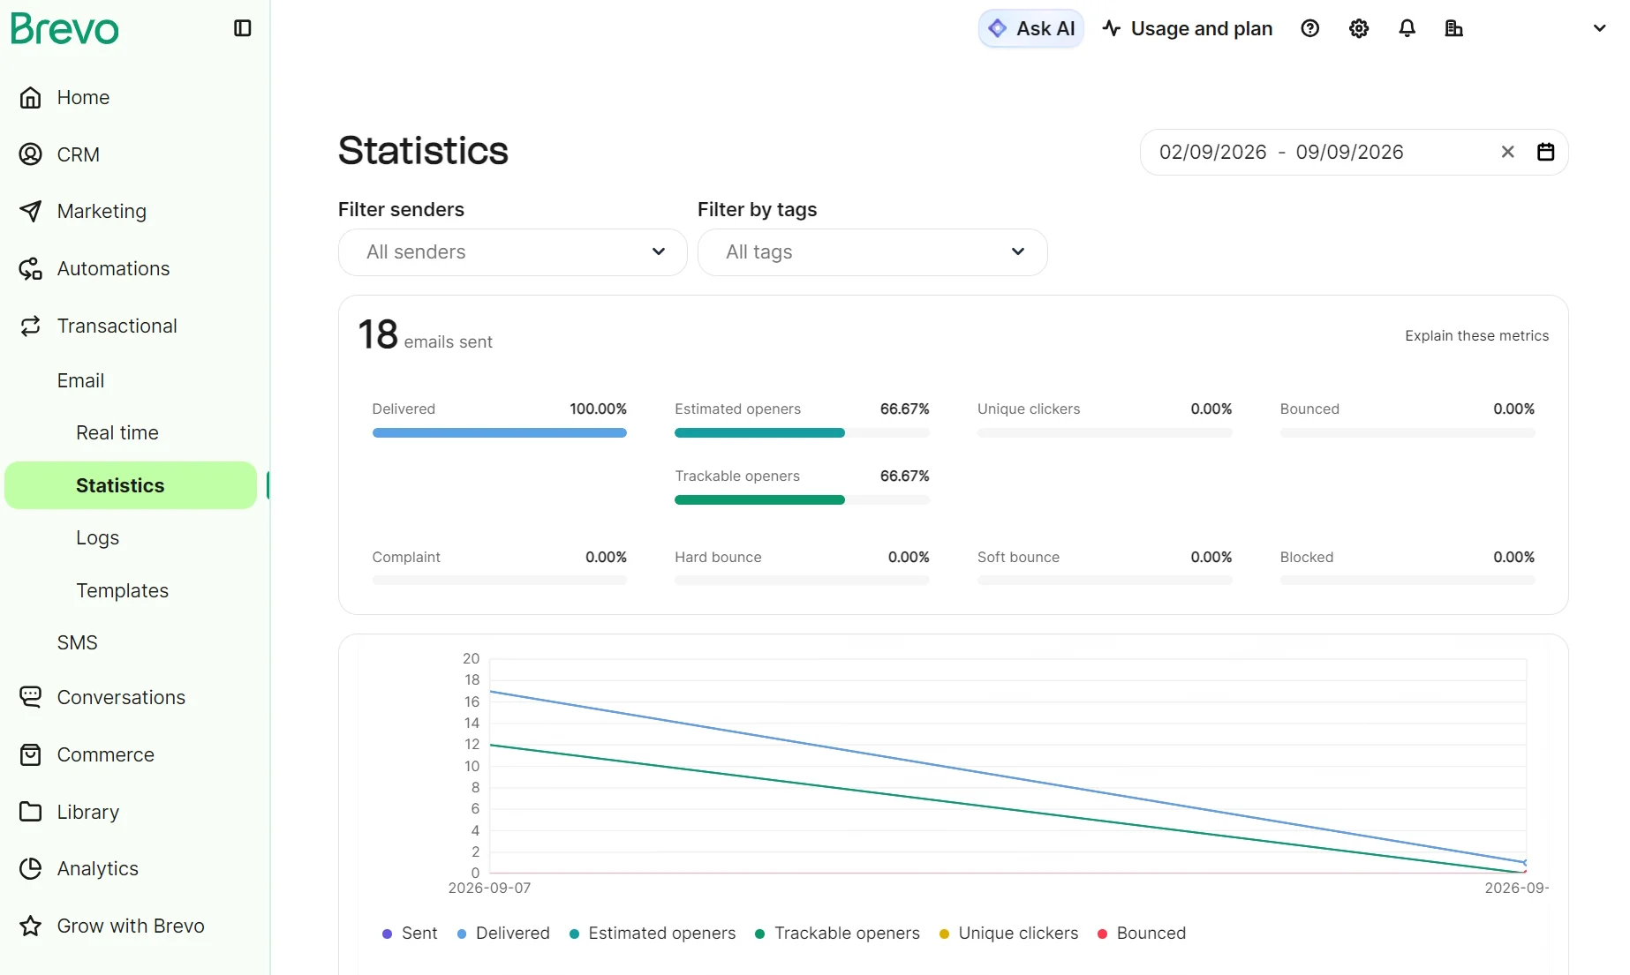The width and height of the screenshot is (1630, 975).
Task: Click the Automations workflow icon
Action: point(31,268)
